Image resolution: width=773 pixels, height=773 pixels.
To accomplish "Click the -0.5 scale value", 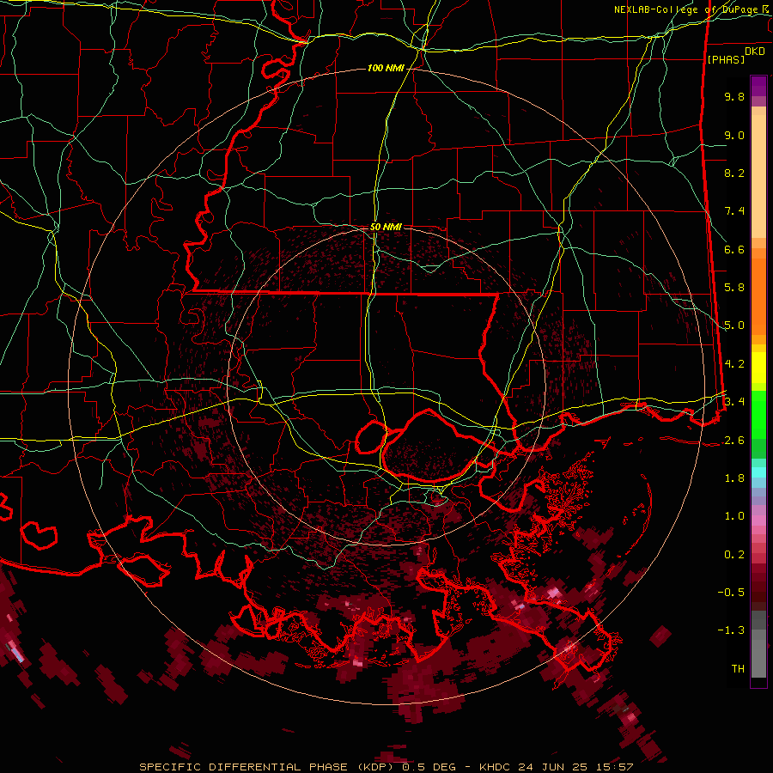I will (731, 593).
